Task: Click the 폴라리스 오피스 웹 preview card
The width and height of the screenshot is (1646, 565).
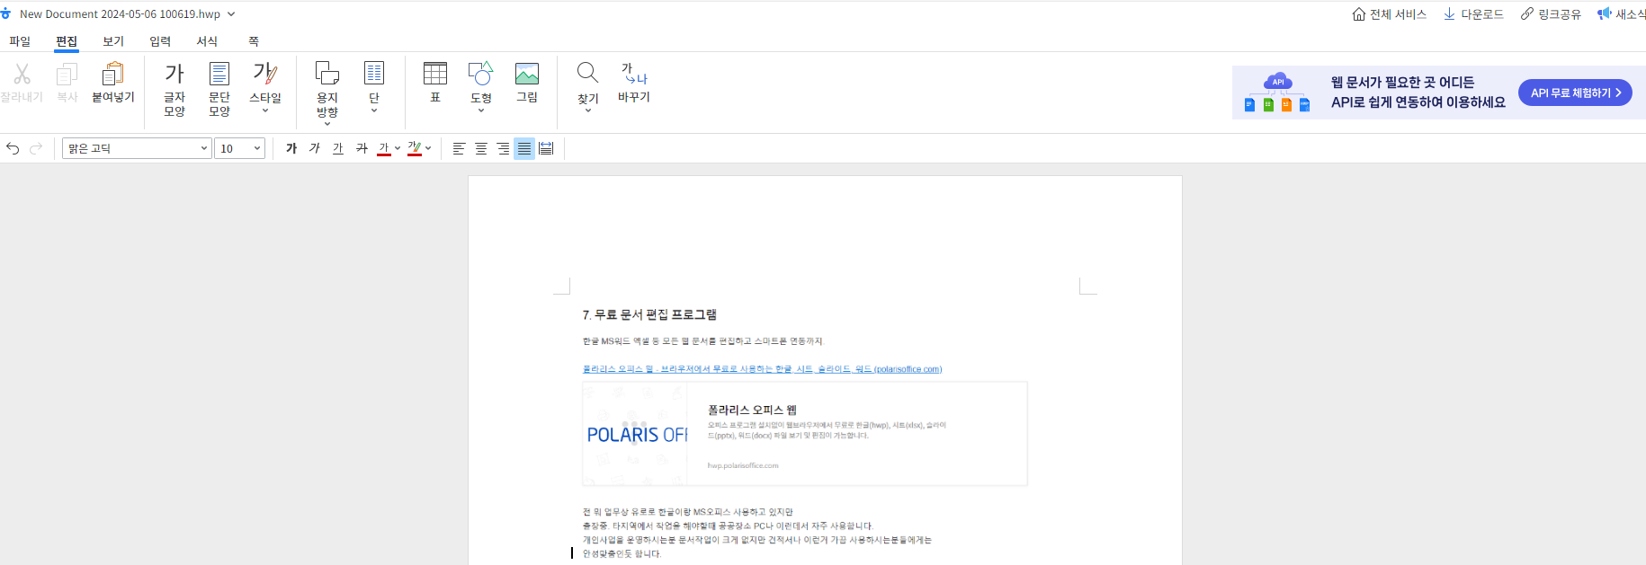Action: (x=805, y=434)
